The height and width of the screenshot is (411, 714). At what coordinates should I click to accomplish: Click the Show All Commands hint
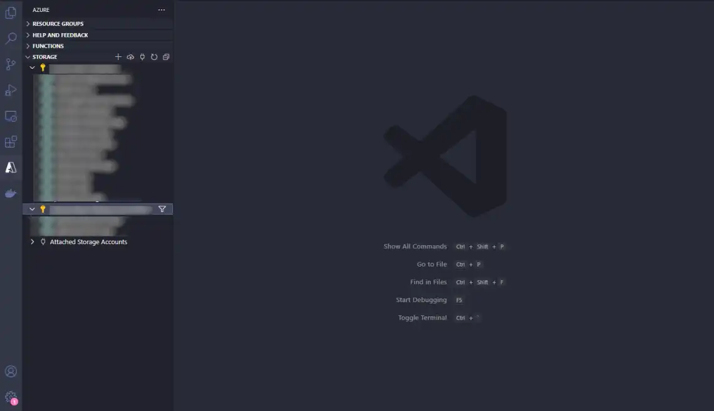(x=415, y=246)
